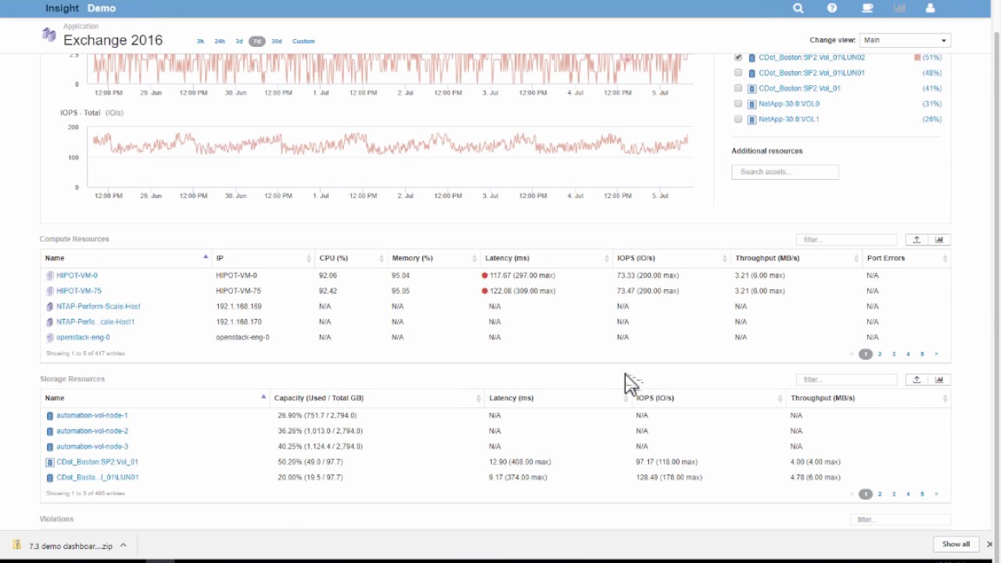The width and height of the screenshot is (1001, 563).
Task: Click LUN02 pink color swatch
Action: (917, 58)
